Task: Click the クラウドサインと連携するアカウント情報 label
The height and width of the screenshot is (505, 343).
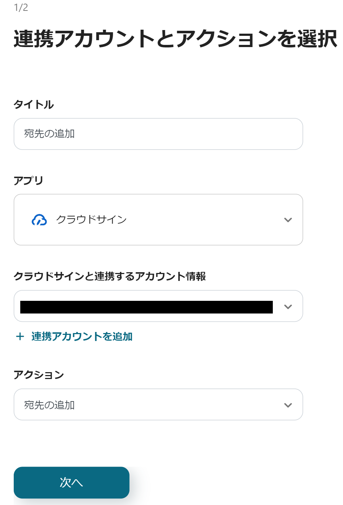Action: [x=110, y=277]
